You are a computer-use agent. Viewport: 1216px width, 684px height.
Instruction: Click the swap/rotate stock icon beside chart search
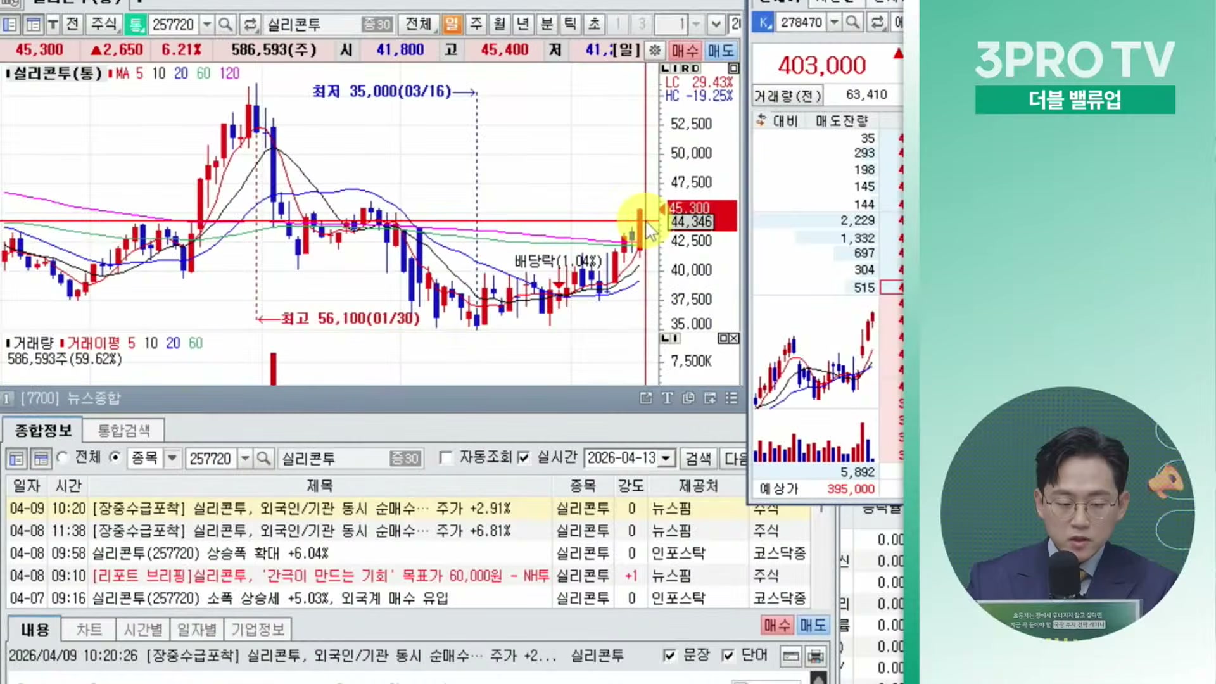[x=250, y=25]
